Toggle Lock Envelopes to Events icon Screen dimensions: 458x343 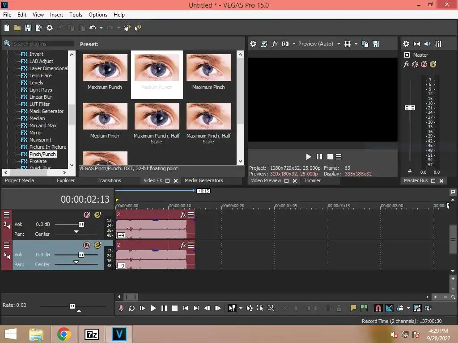pyautogui.click(x=417, y=308)
